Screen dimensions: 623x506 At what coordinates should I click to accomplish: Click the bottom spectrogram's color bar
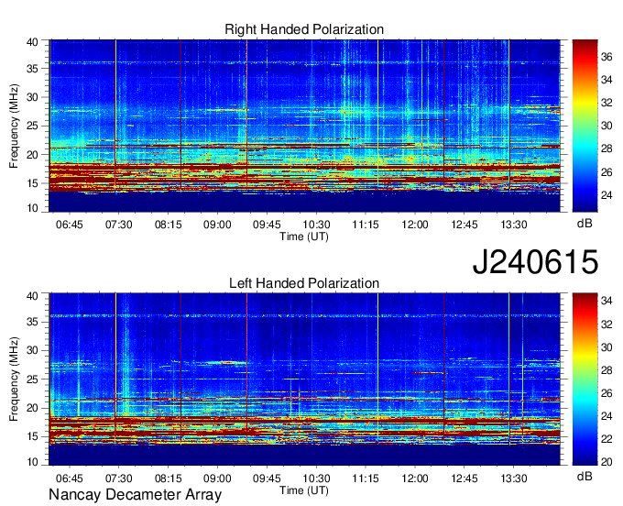coord(585,379)
